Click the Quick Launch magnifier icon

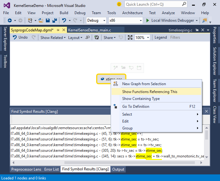[x=184, y=4]
